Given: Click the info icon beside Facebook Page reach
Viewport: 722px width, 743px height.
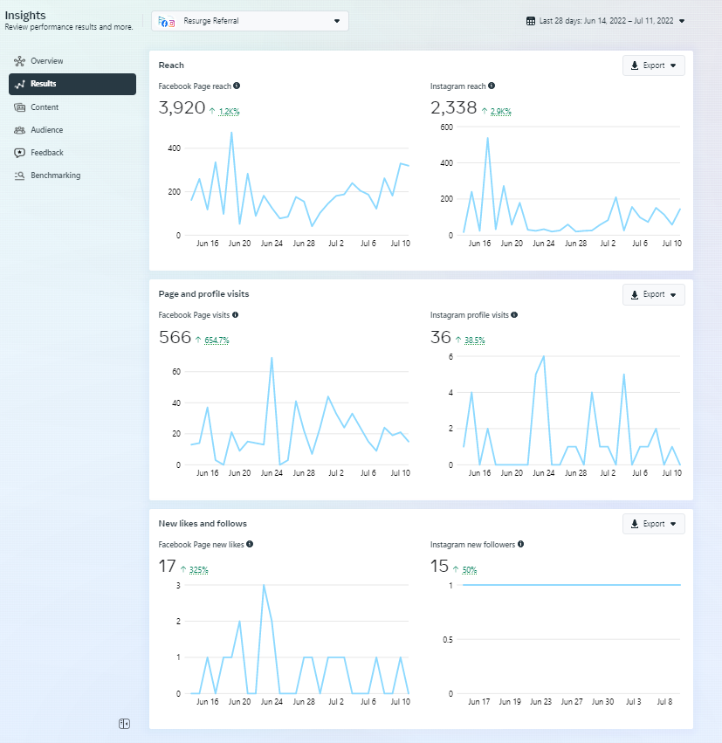Looking at the screenshot, I should [237, 86].
